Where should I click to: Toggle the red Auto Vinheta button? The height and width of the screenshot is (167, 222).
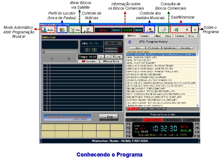153,120
